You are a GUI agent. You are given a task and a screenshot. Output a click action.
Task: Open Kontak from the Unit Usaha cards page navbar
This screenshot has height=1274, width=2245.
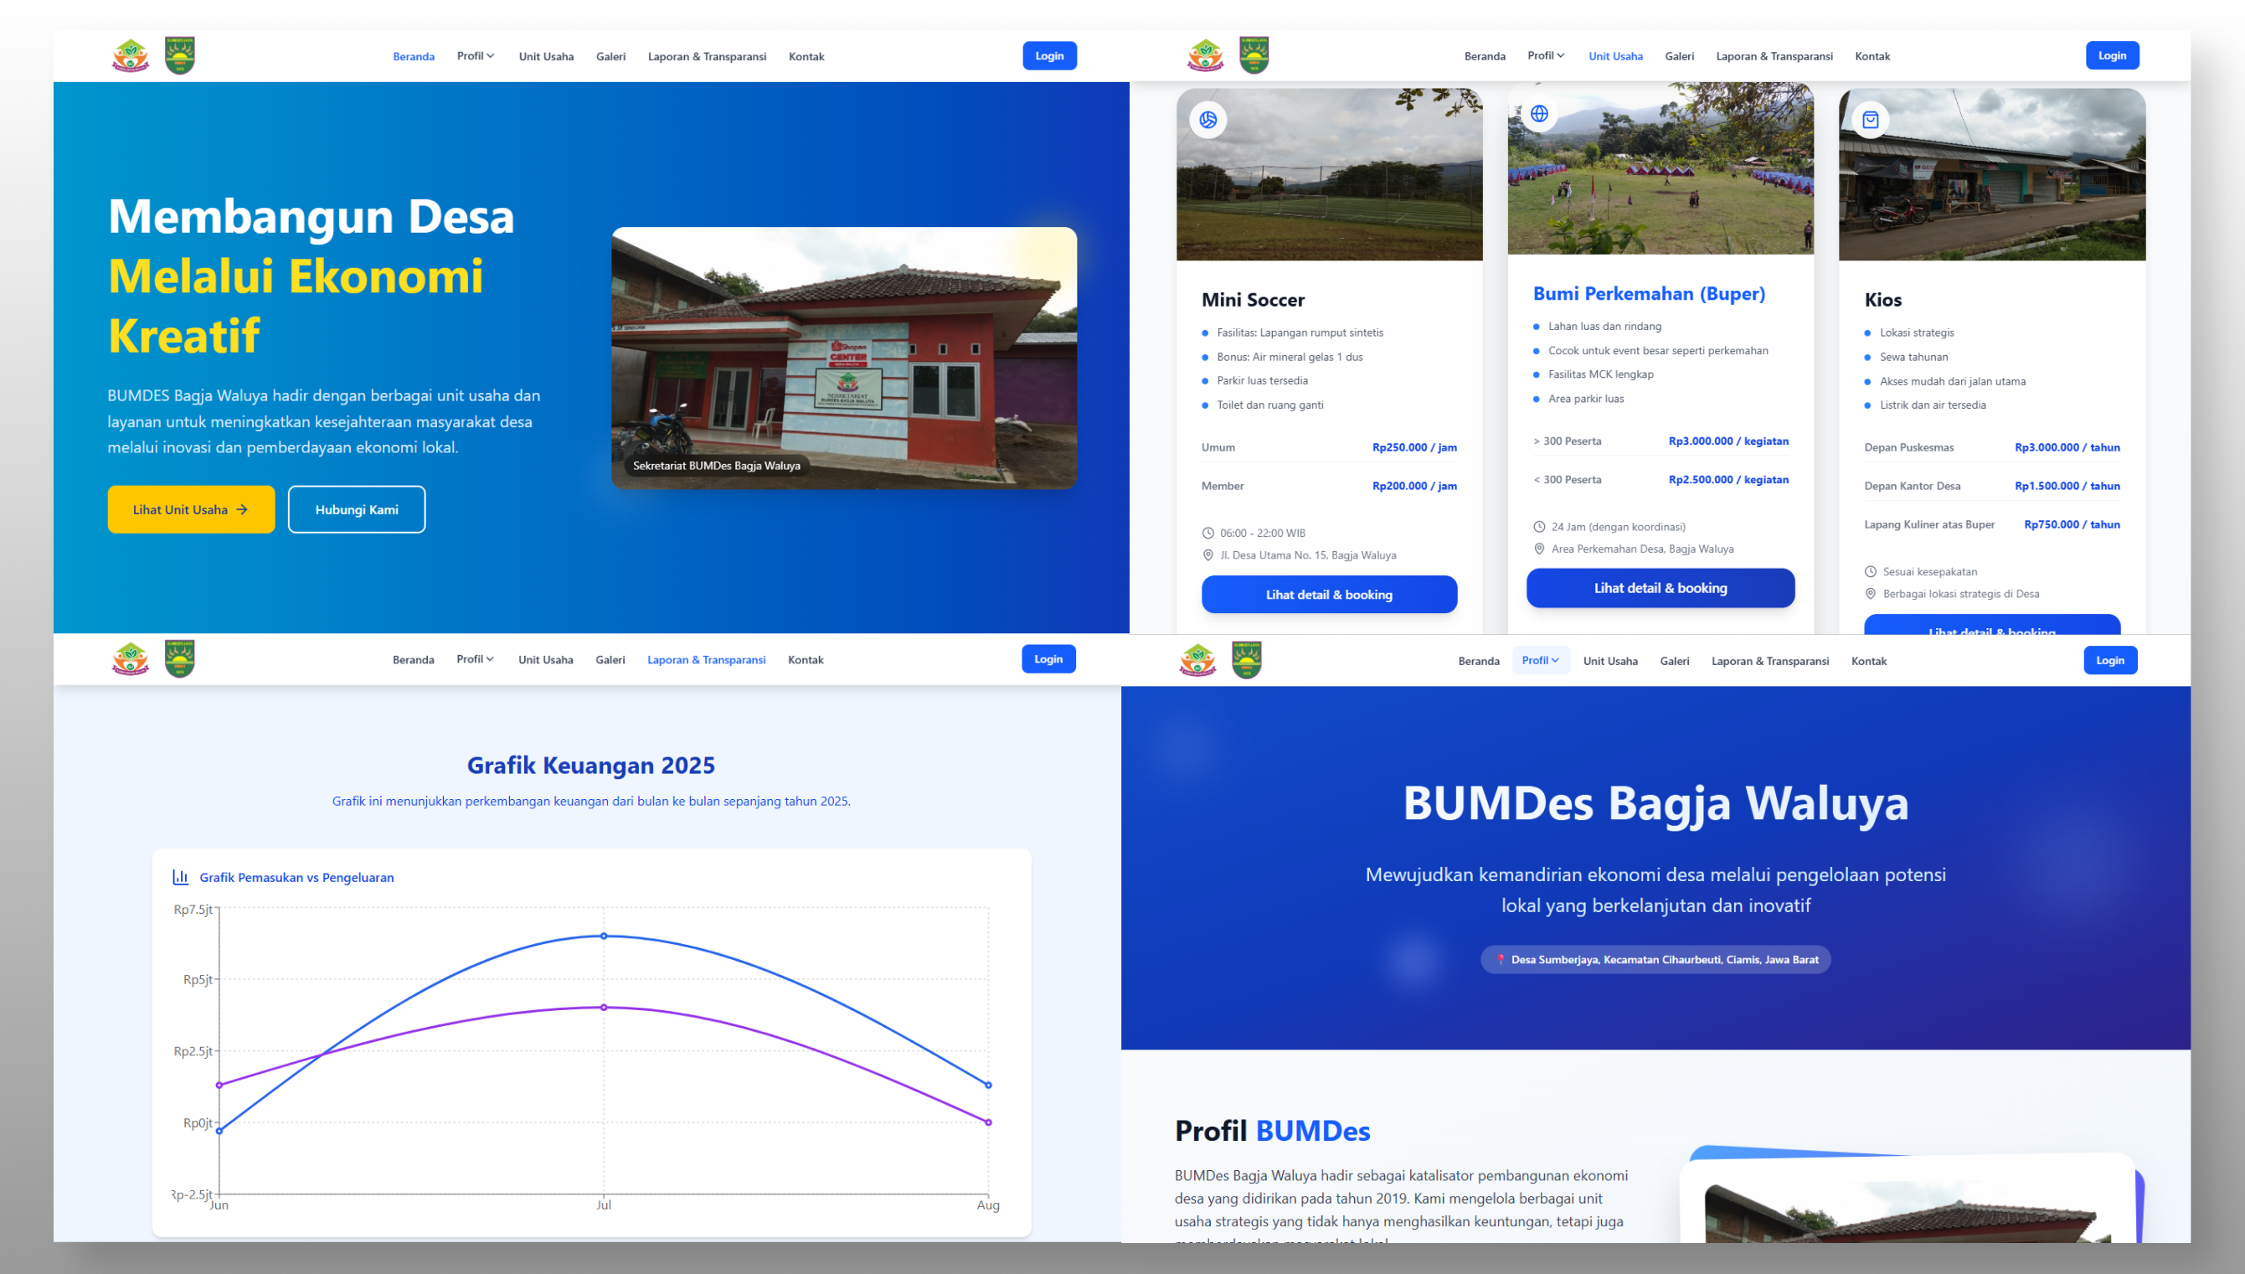click(1872, 56)
